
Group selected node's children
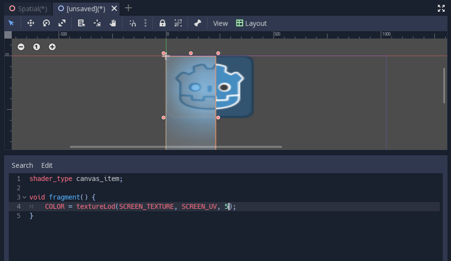pyautogui.click(x=178, y=23)
